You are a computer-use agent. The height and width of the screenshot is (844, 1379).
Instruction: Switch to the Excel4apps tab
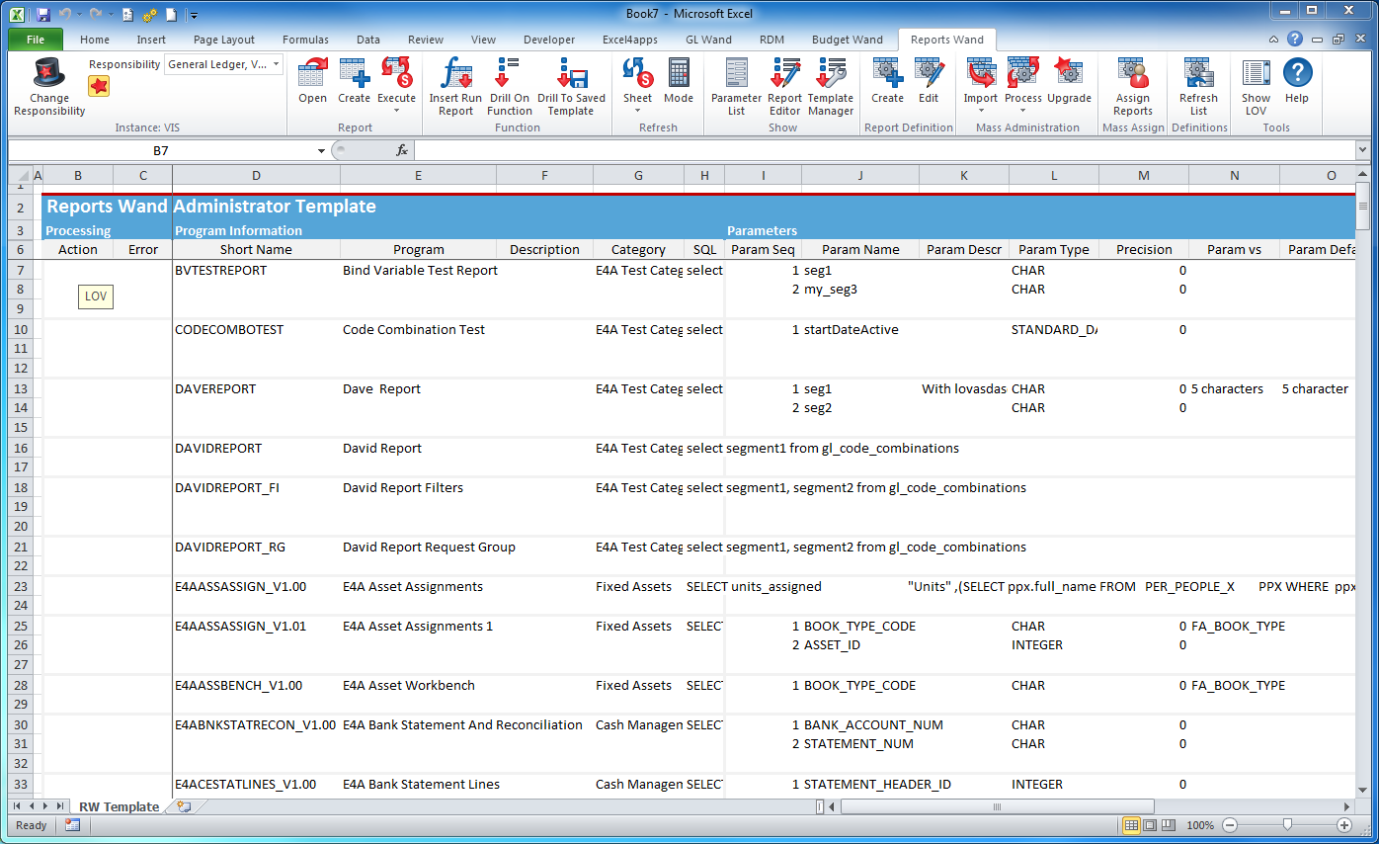(630, 40)
